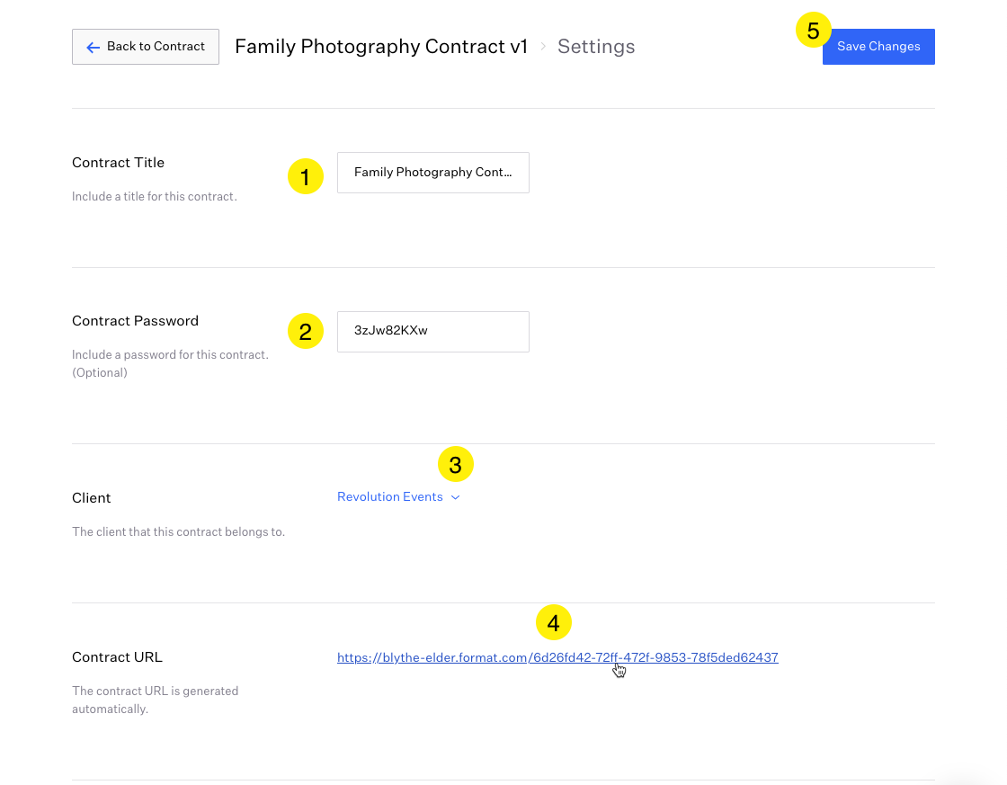
Task: Click the Contract Password section label
Action: pyautogui.click(x=135, y=321)
